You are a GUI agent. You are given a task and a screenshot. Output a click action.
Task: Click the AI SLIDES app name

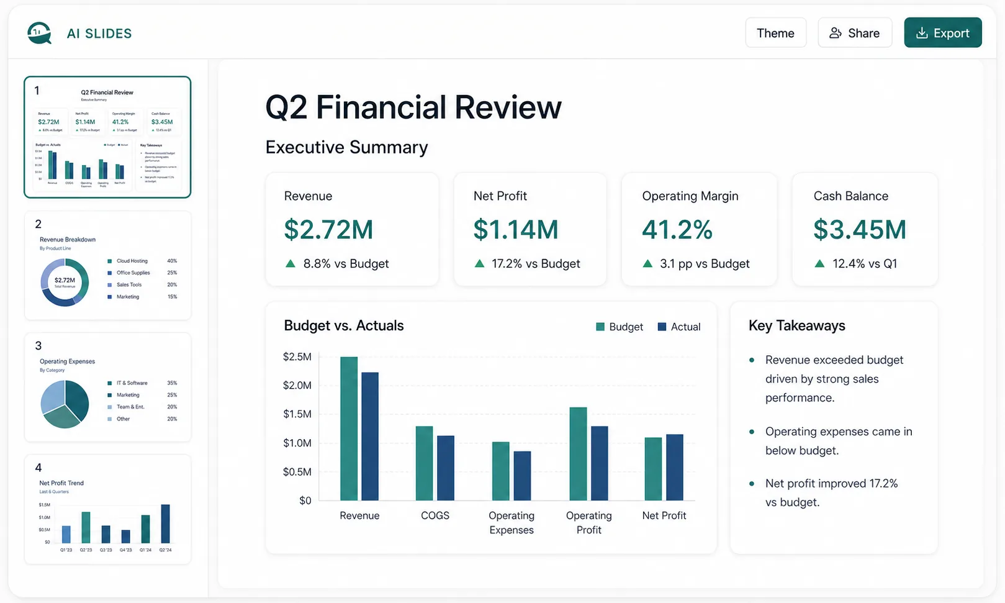click(99, 34)
